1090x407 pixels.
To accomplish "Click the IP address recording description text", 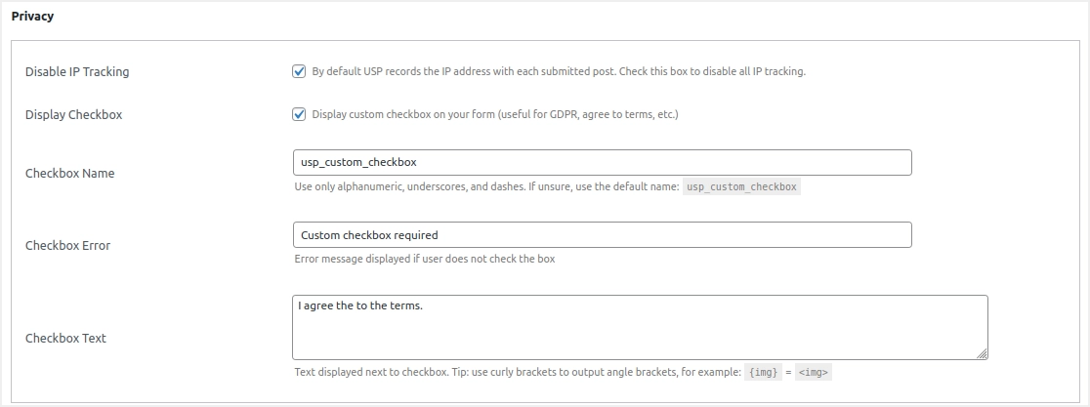I will (x=558, y=71).
